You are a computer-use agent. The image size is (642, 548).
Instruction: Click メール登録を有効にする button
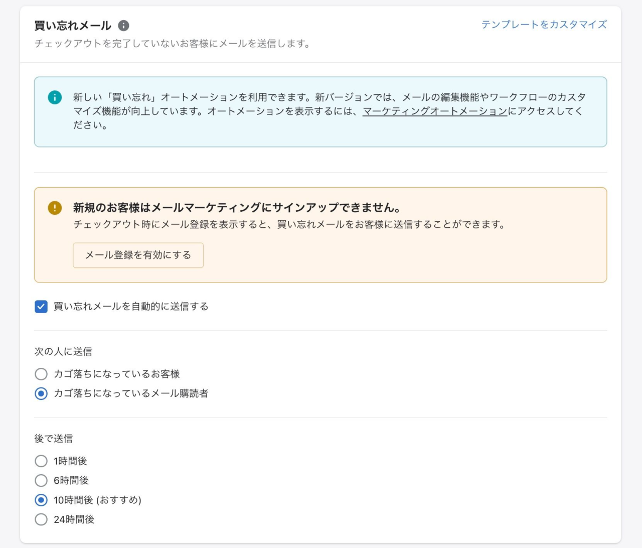[x=138, y=255]
